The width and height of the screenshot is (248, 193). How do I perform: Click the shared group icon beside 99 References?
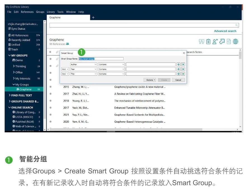68,44
